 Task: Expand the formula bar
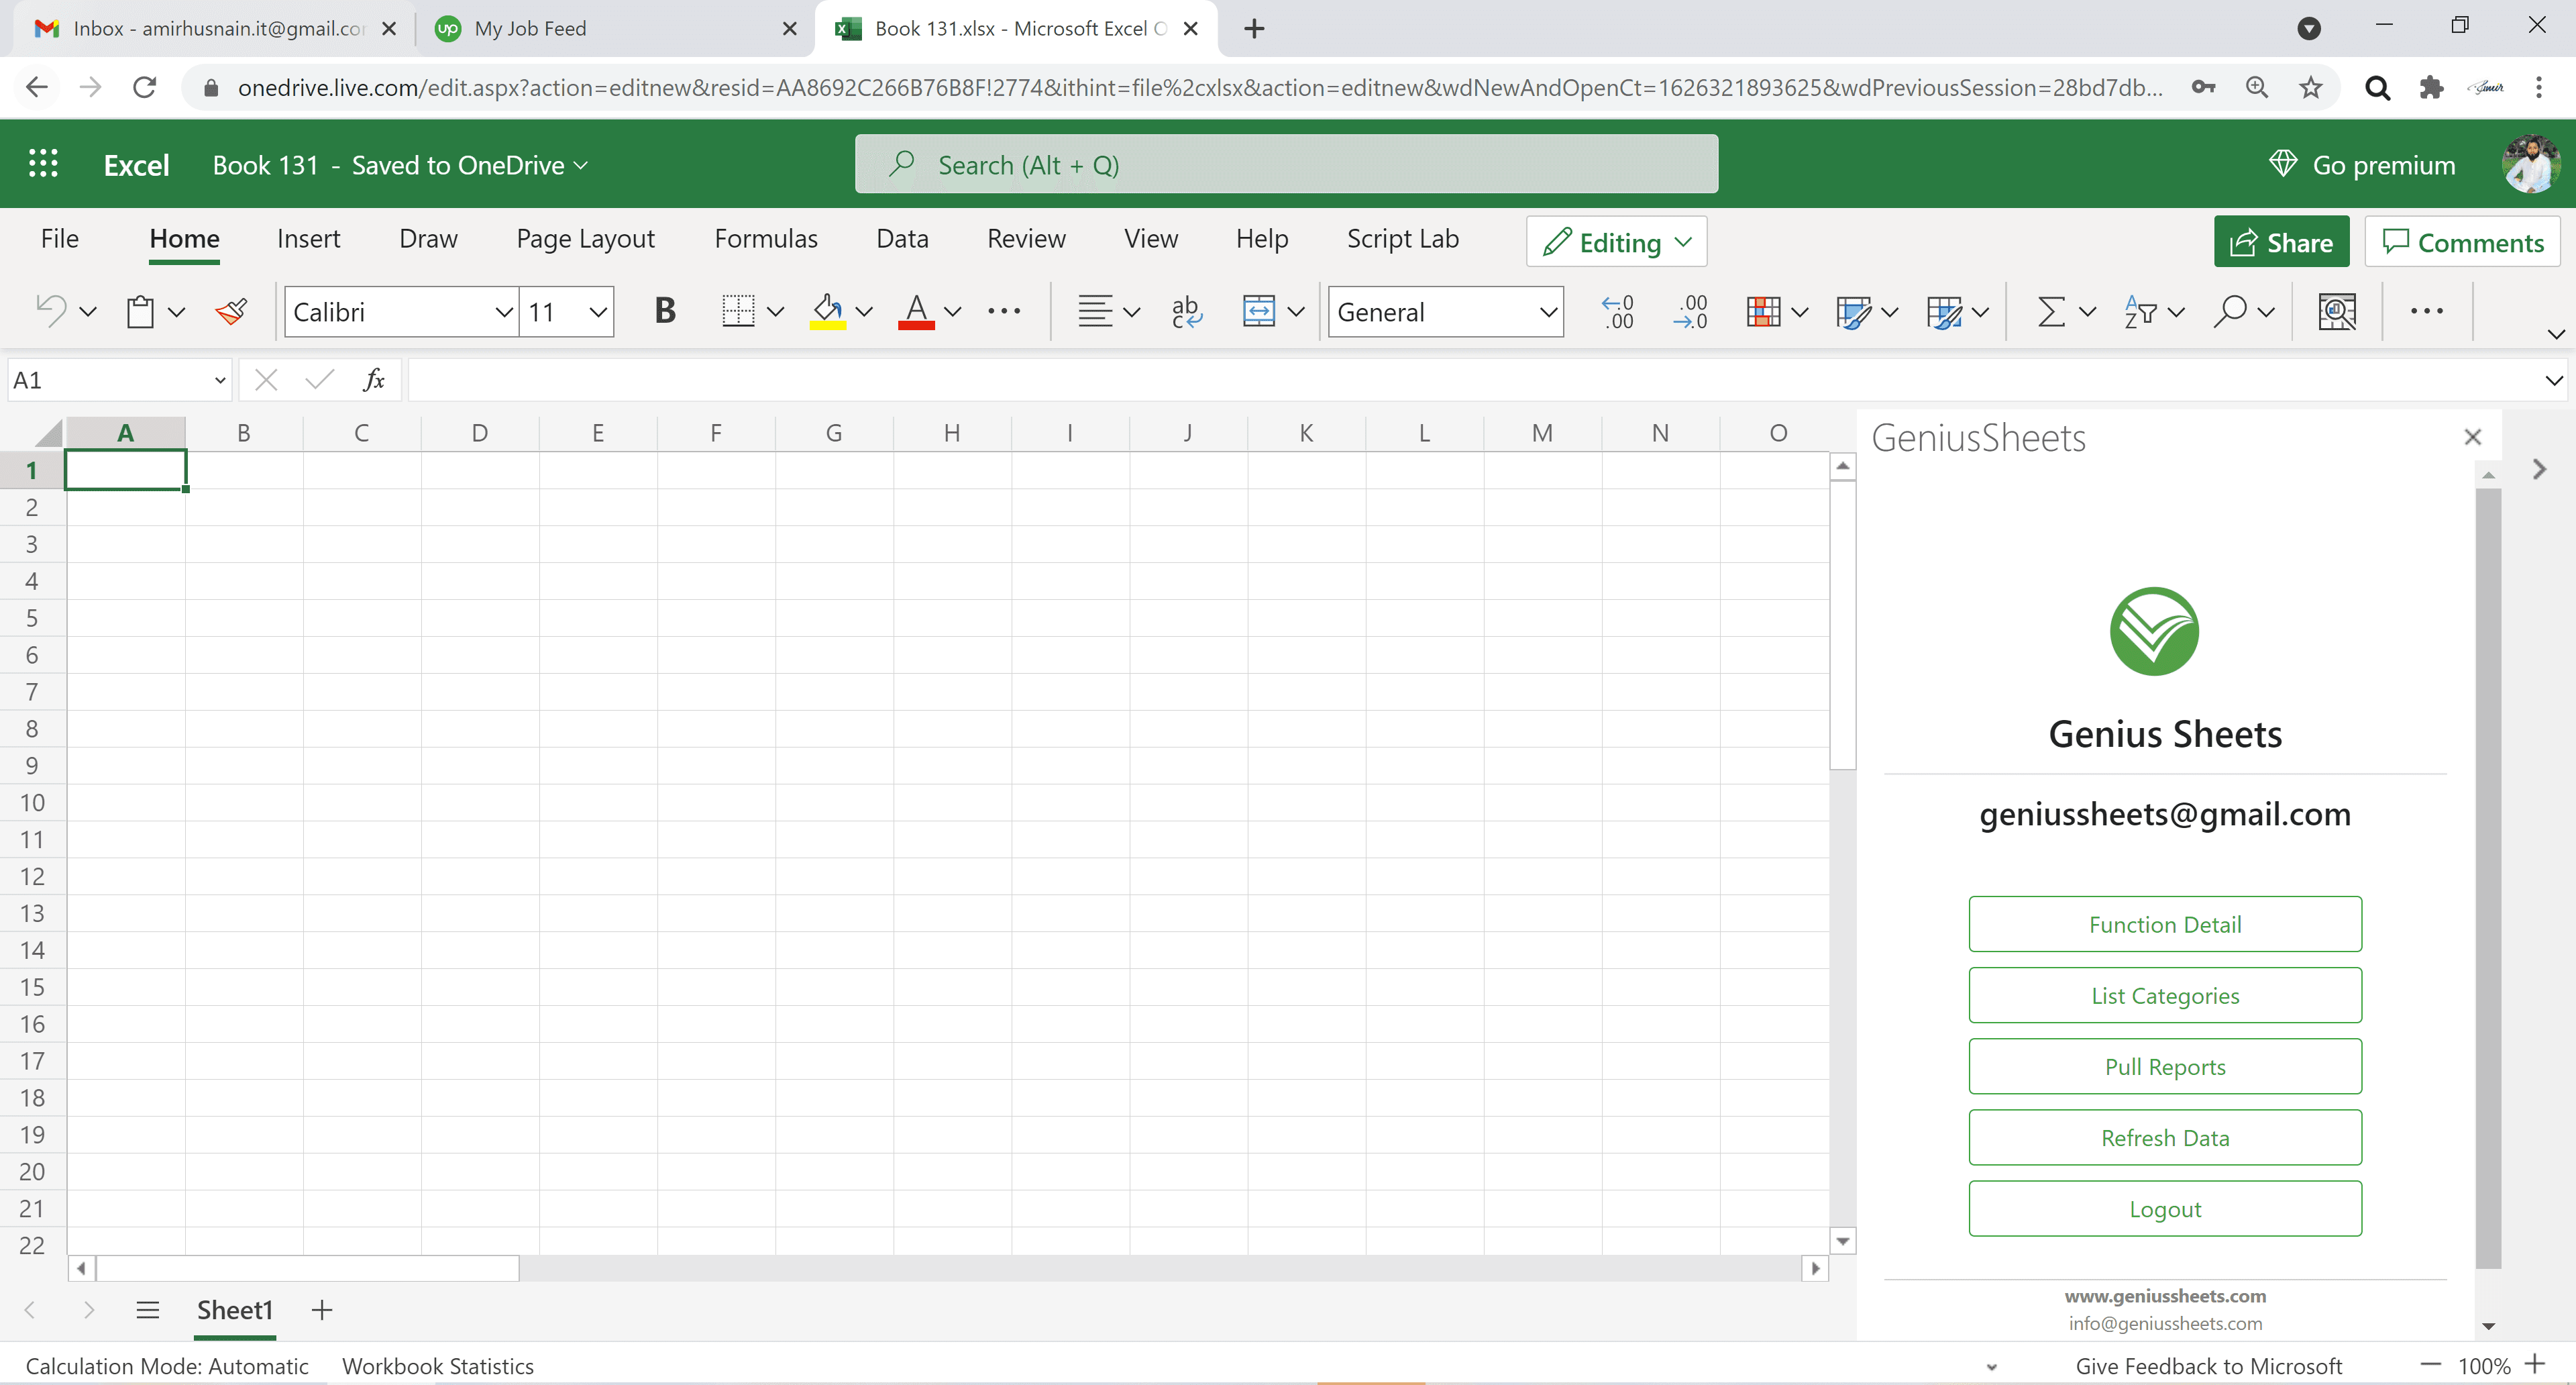2553,380
